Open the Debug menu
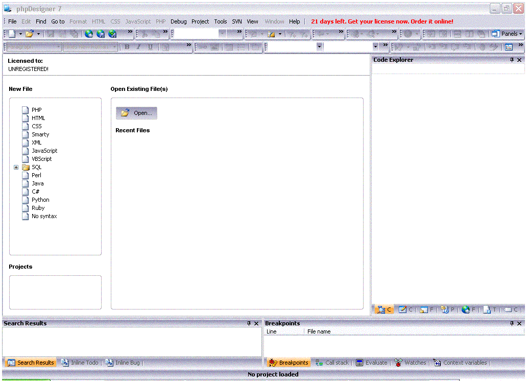The width and height of the screenshot is (527, 381). click(178, 21)
